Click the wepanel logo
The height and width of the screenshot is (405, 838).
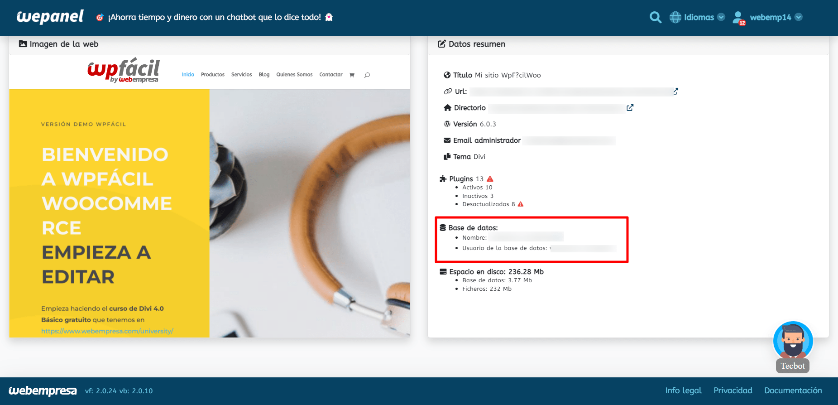(50, 17)
